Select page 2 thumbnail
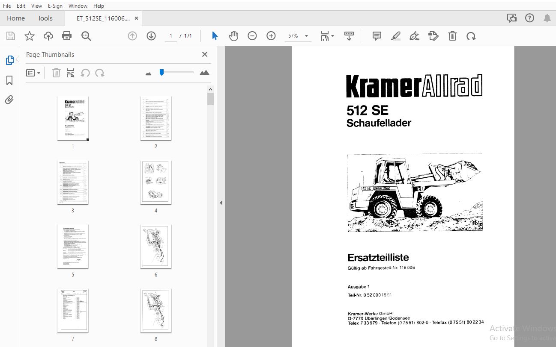 [x=156, y=118]
